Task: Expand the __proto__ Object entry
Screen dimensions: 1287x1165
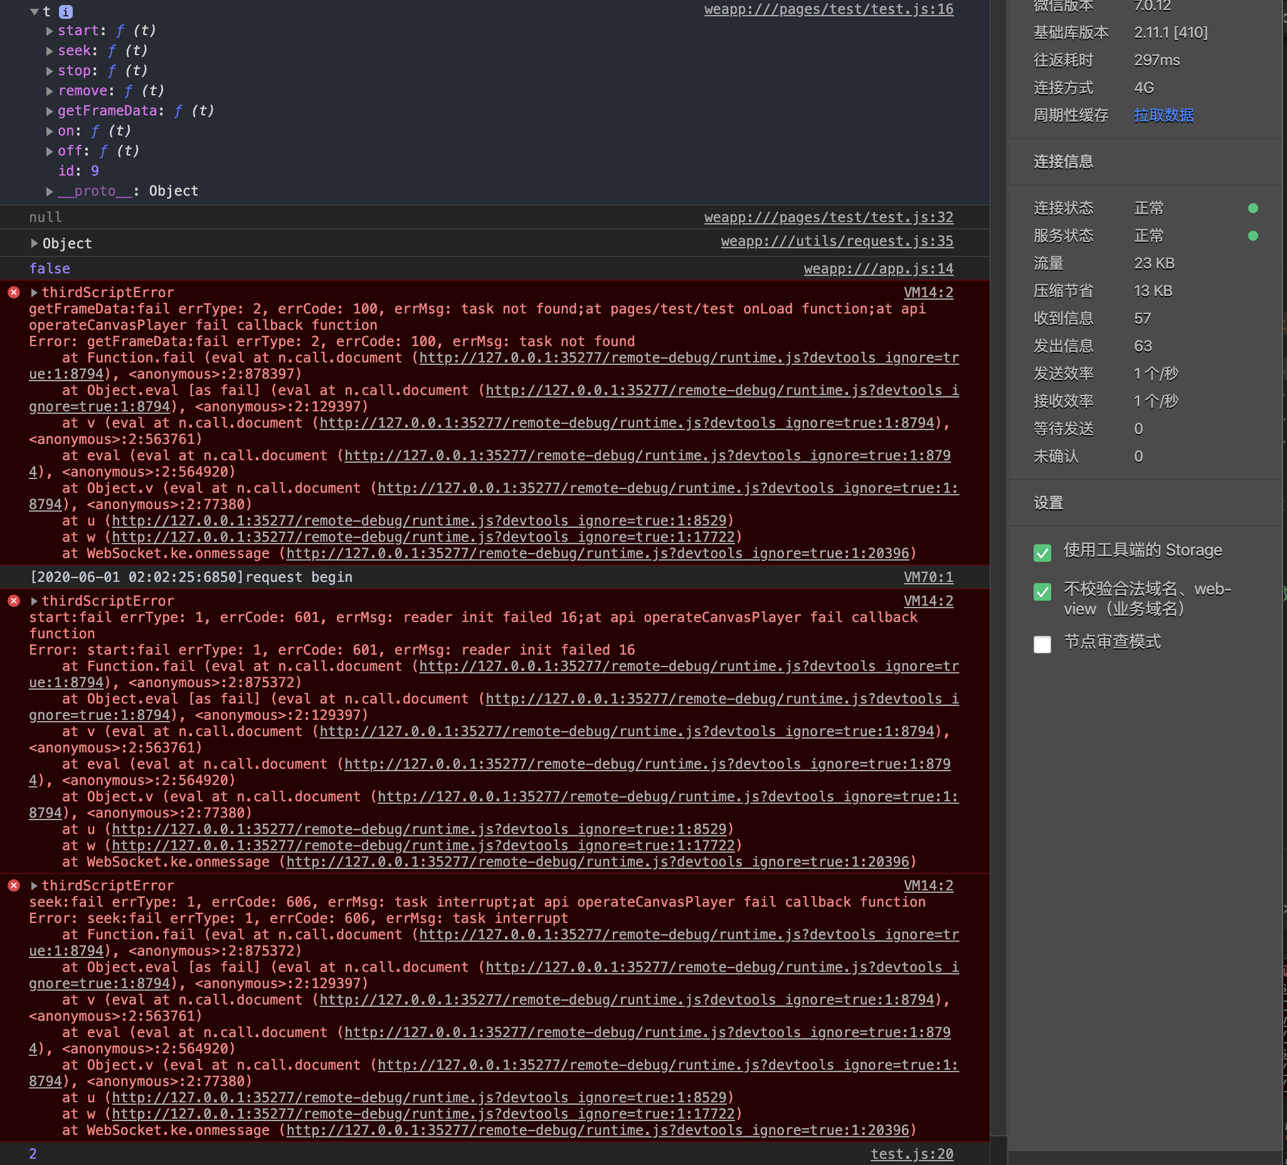Action: 50,191
